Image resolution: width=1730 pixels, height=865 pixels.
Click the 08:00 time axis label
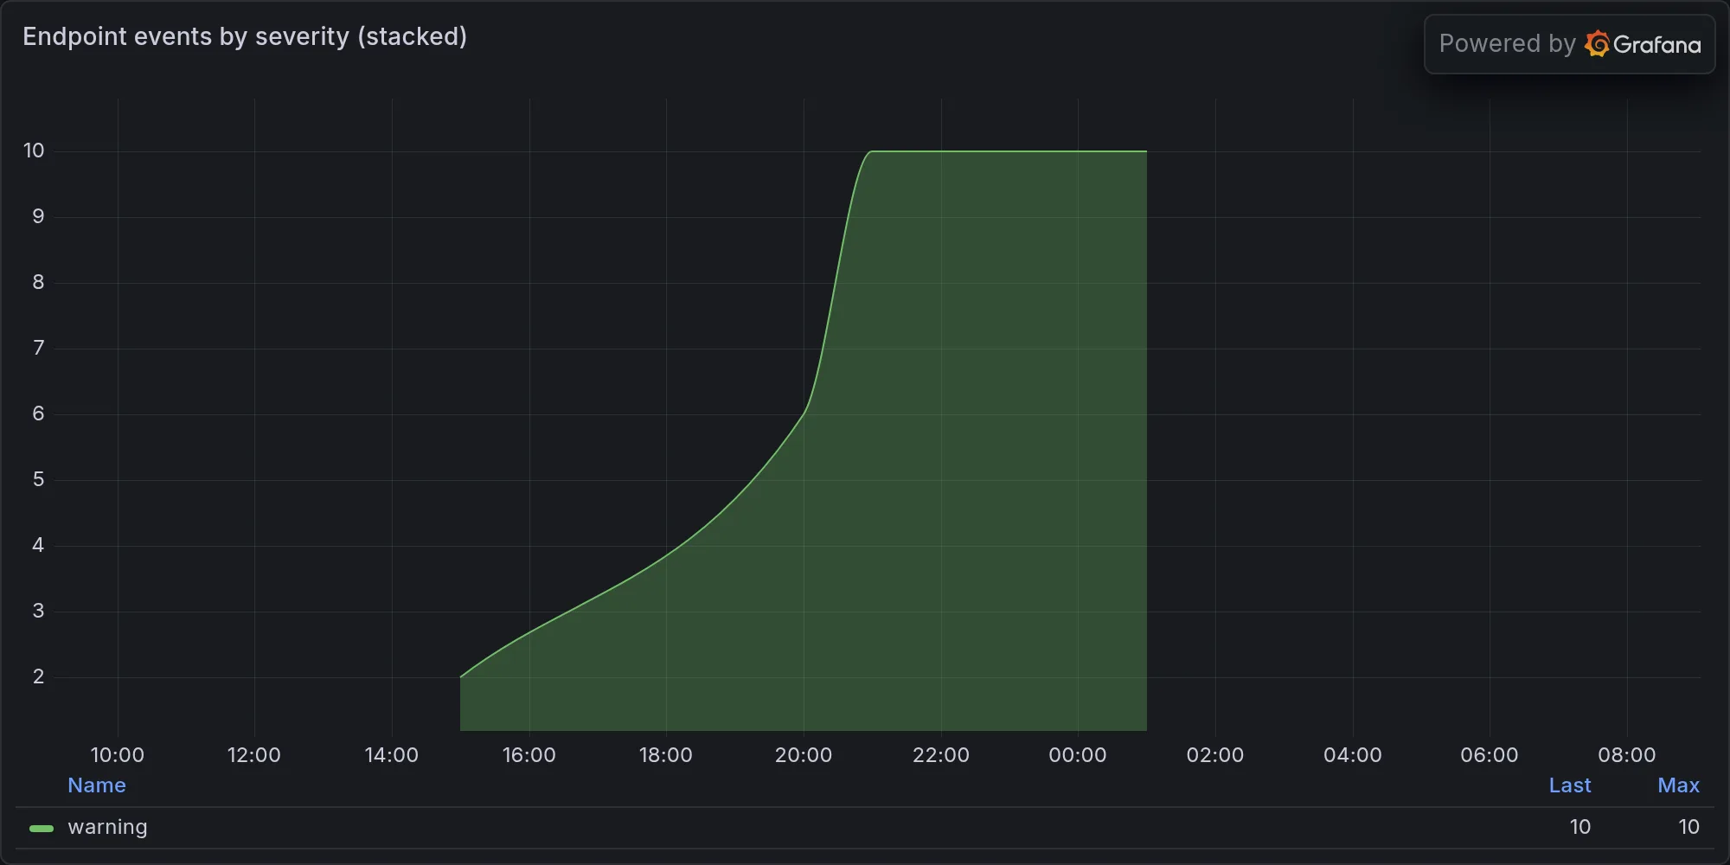click(1627, 755)
